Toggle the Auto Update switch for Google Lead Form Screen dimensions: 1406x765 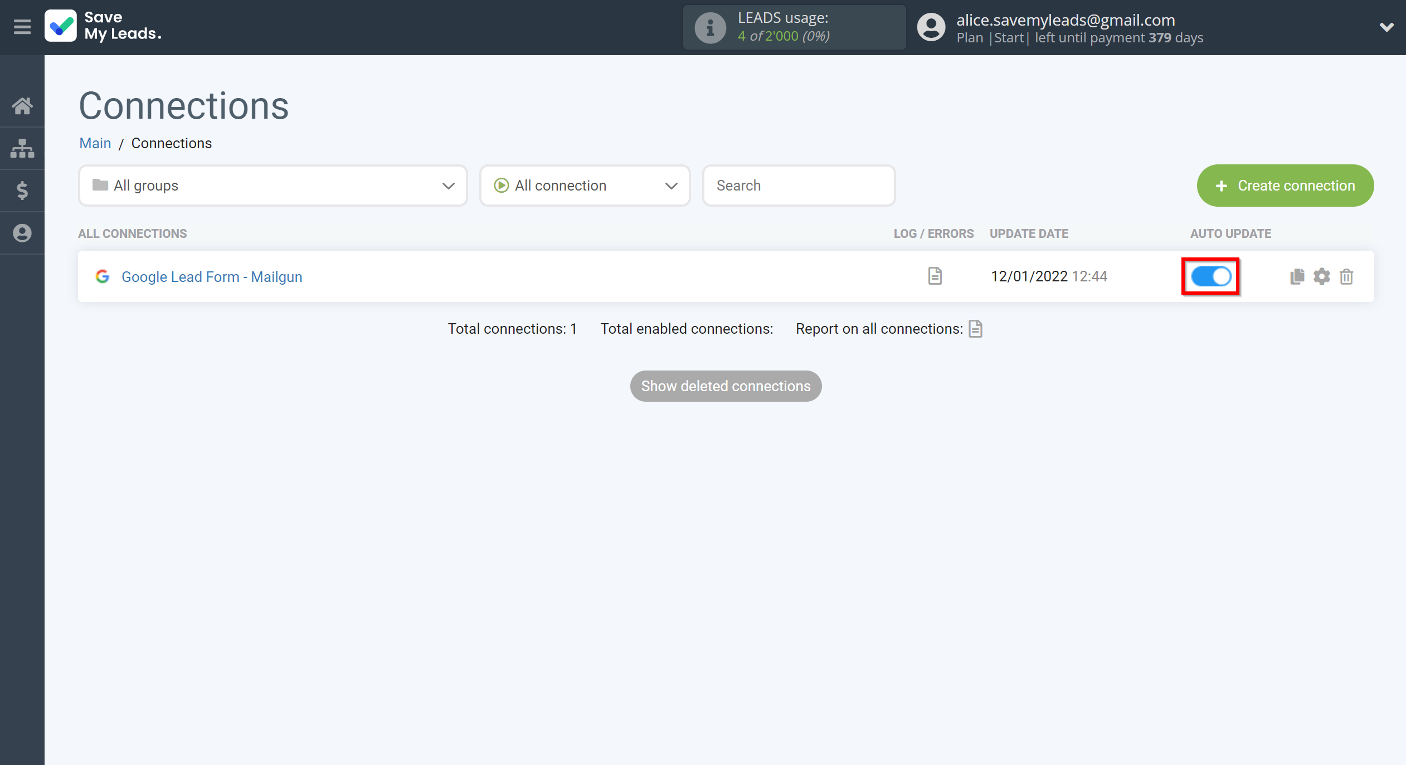pyautogui.click(x=1212, y=276)
